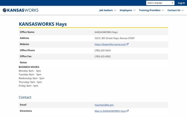Click the Directions label
Viewport: 187px width, 117px height.
tap(26, 111)
